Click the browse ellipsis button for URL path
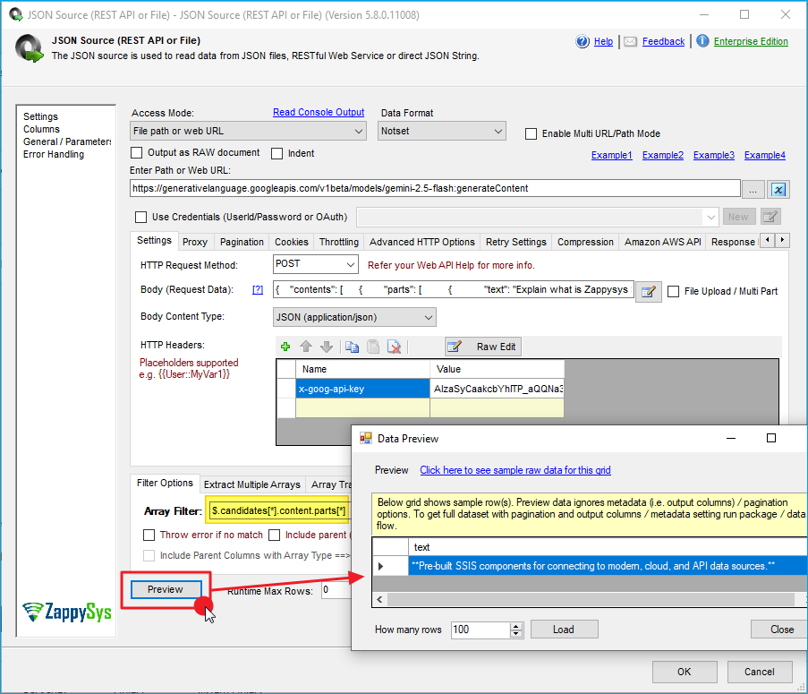This screenshot has width=808, height=694. (753, 189)
